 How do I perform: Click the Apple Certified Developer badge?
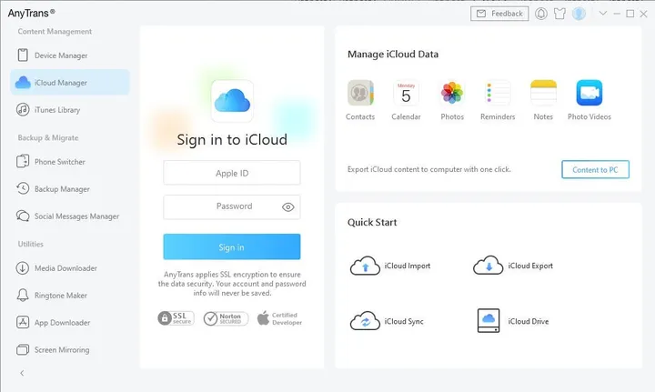coord(279,318)
